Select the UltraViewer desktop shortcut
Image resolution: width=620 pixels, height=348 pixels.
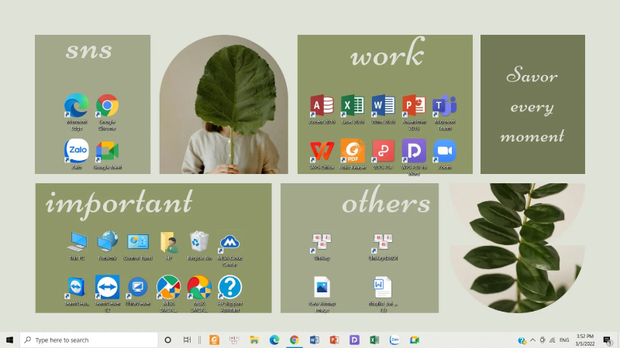[x=138, y=291]
